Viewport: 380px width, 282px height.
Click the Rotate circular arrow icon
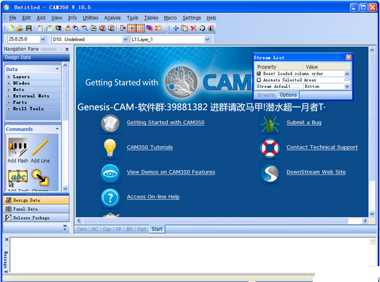[x=202, y=28]
